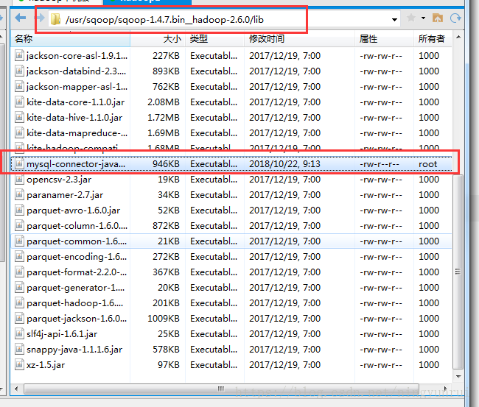Screen dimensions: 479x407
Task: Click the 946KB size cell
Action: pos(166,164)
